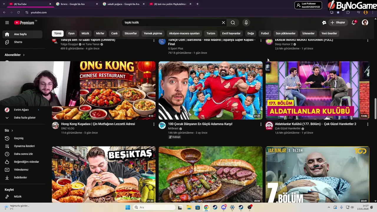This screenshot has width=377, height=212.
Task: Reload the page
Action: point(18,12)
